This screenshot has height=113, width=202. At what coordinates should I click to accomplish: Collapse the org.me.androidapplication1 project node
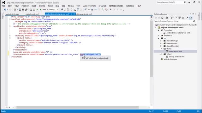[x=156, y=28]
